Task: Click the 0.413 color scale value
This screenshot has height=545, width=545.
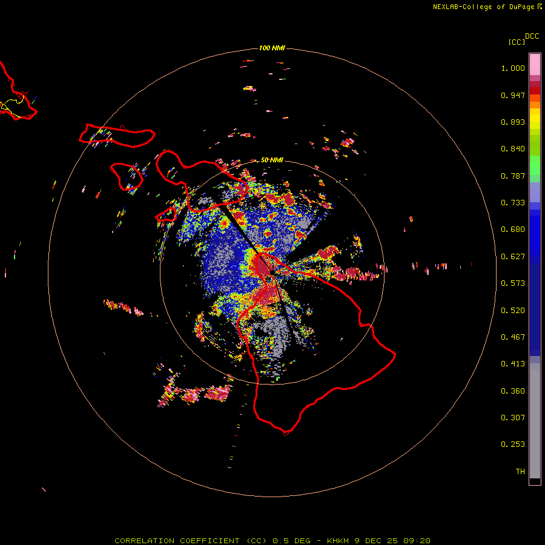Action: coord(513,364)
